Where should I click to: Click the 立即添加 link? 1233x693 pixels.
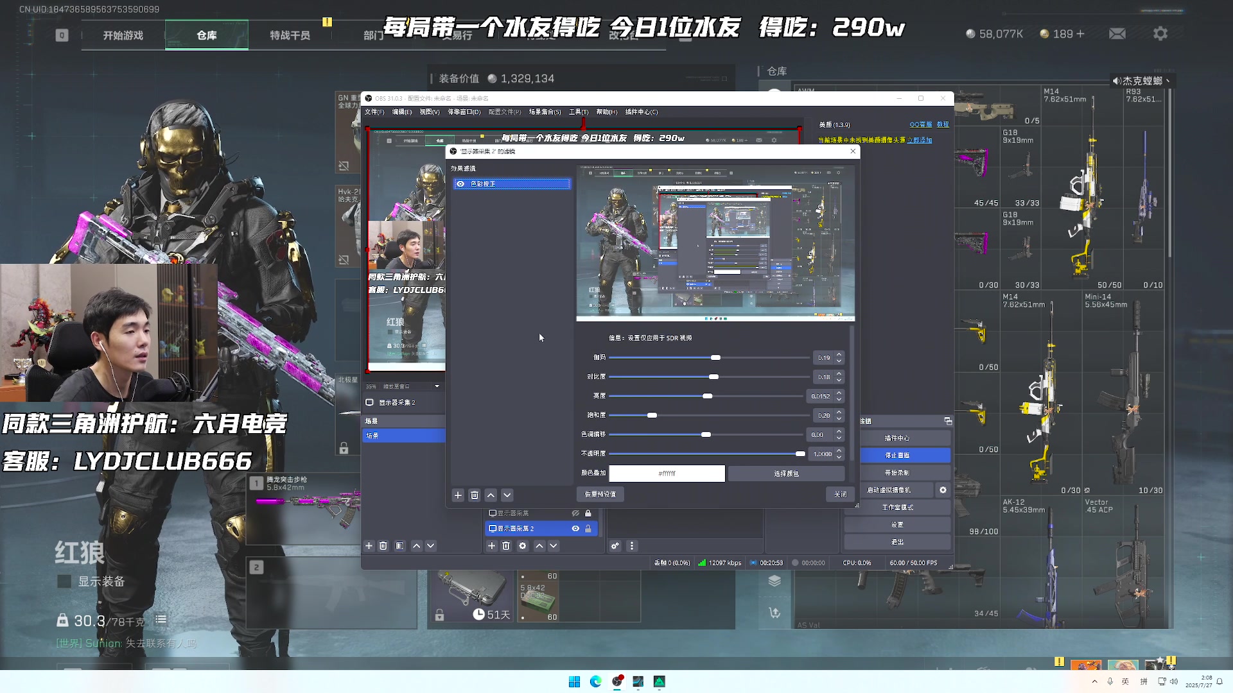pyautogui.click(x=919, y=140)
